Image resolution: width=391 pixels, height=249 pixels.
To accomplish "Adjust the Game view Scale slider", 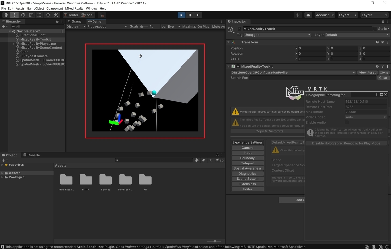I will 144,27.
